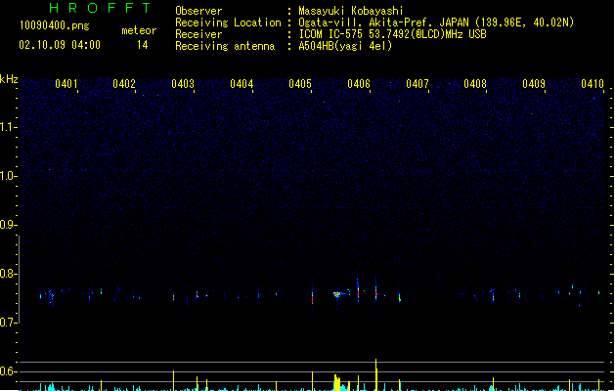Click the bright meteor echo blob before 0406
Screen dimensions: 615x391
(337, 294)
